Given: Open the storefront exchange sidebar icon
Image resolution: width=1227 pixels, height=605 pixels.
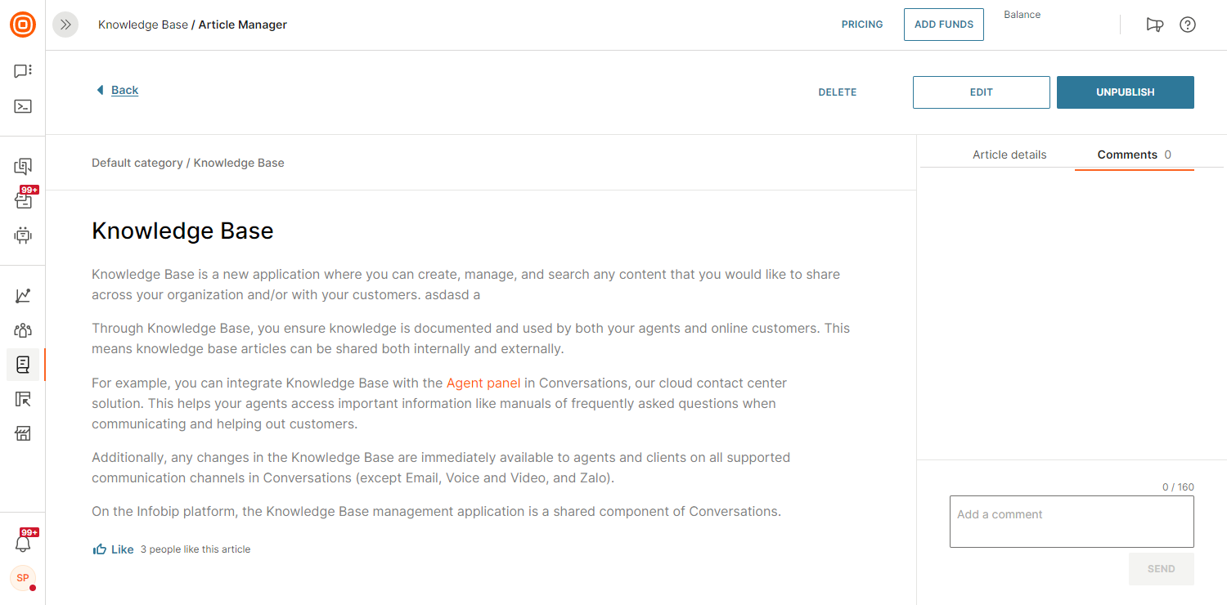Looking at the screenshot, I should coord(23,433).
